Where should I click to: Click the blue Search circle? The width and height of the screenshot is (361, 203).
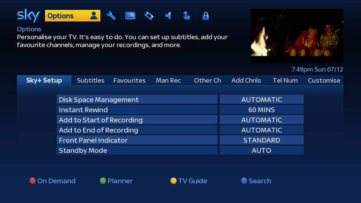(x=244, y=181)
